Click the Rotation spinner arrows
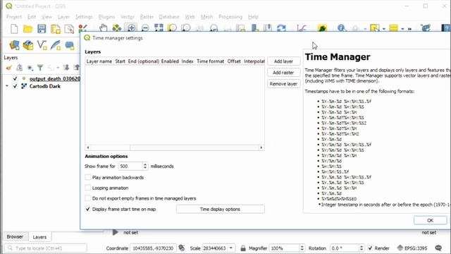The height and width of the screenshot is (254, 451). click(362, 248)
